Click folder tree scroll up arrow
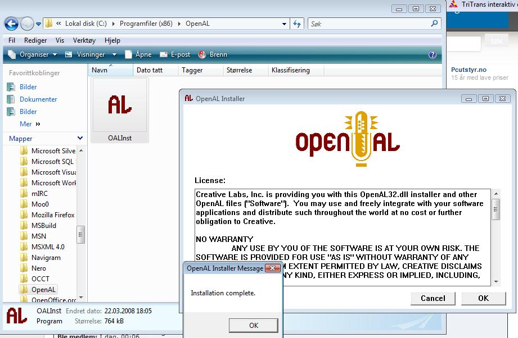This screenshot has width=518, height=338. click(81, 150)
